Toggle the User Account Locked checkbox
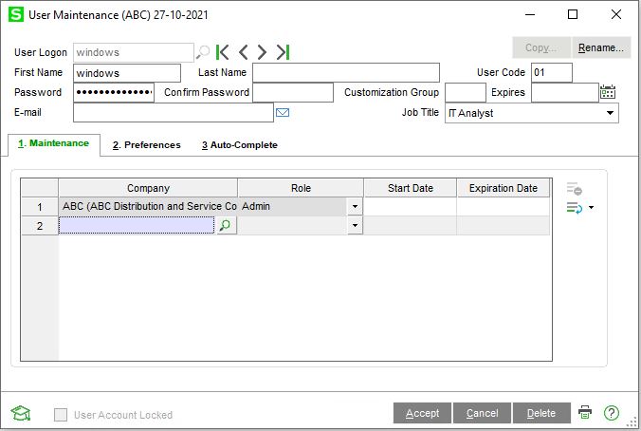 (61, 415)
